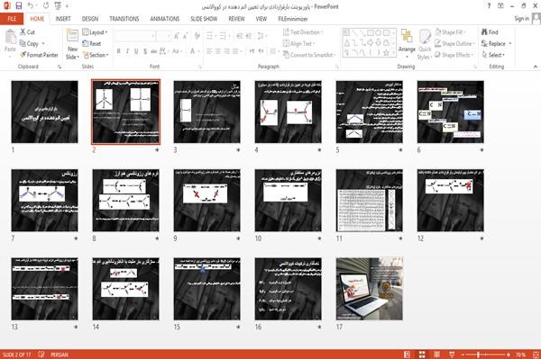The height and width of the screenshot is (359, 541).
Task: Open Shape Effects dropdown
Action: (454, 55)
